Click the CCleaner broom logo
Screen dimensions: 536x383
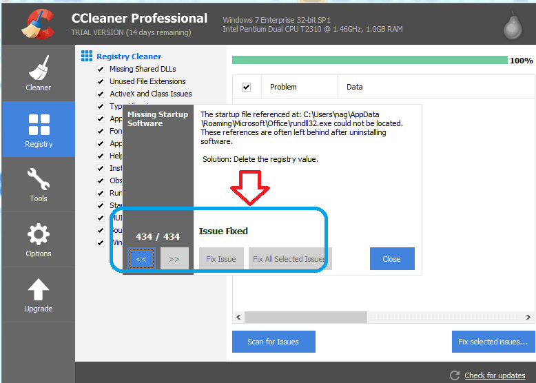coord(39,24)
